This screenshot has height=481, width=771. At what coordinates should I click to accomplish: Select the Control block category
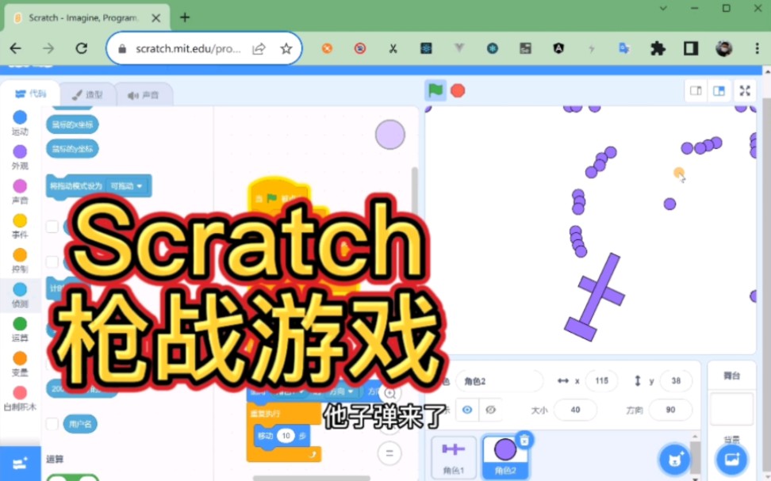click(20, 261)
